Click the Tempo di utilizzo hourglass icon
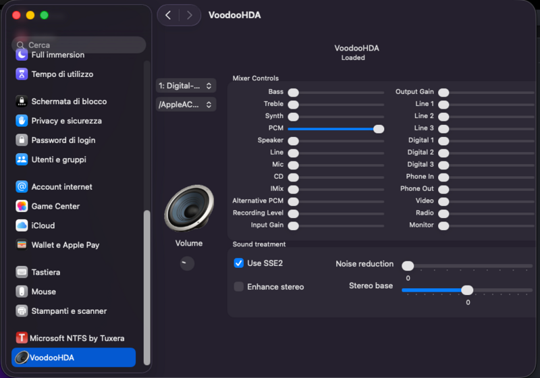Image resolution: width=540 pixels, height=378 pixels. click(x=22, y=74)
